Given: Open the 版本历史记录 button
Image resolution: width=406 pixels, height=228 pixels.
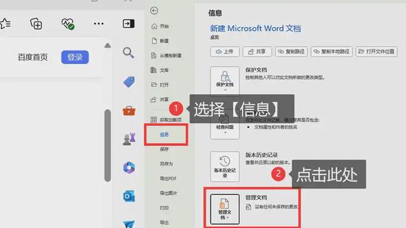Looking at the screenshot, I should click(225, 166).
